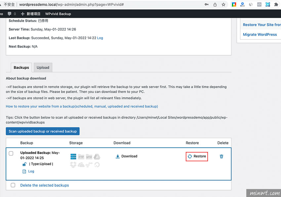Click the 'About backup download' heading
The height and width of the screenshot is (197, 281).
(x=26, y=78)
